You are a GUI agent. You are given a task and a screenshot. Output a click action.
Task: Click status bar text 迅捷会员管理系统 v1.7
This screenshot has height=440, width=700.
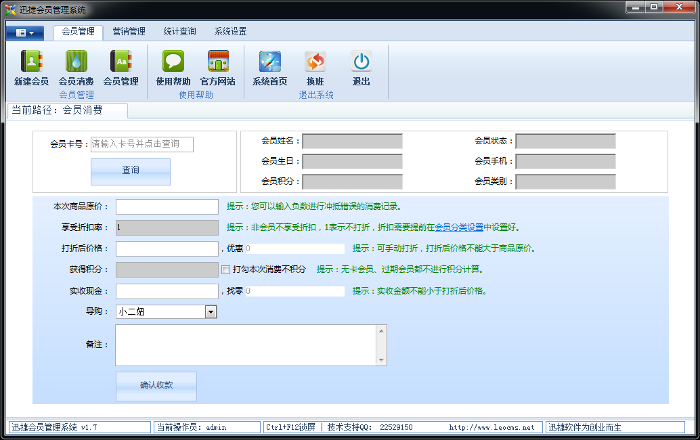pyautogui.click(x=54, y=428)
